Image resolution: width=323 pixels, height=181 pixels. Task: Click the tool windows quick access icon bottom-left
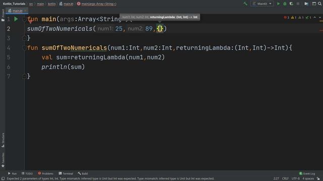pos(3,178)
